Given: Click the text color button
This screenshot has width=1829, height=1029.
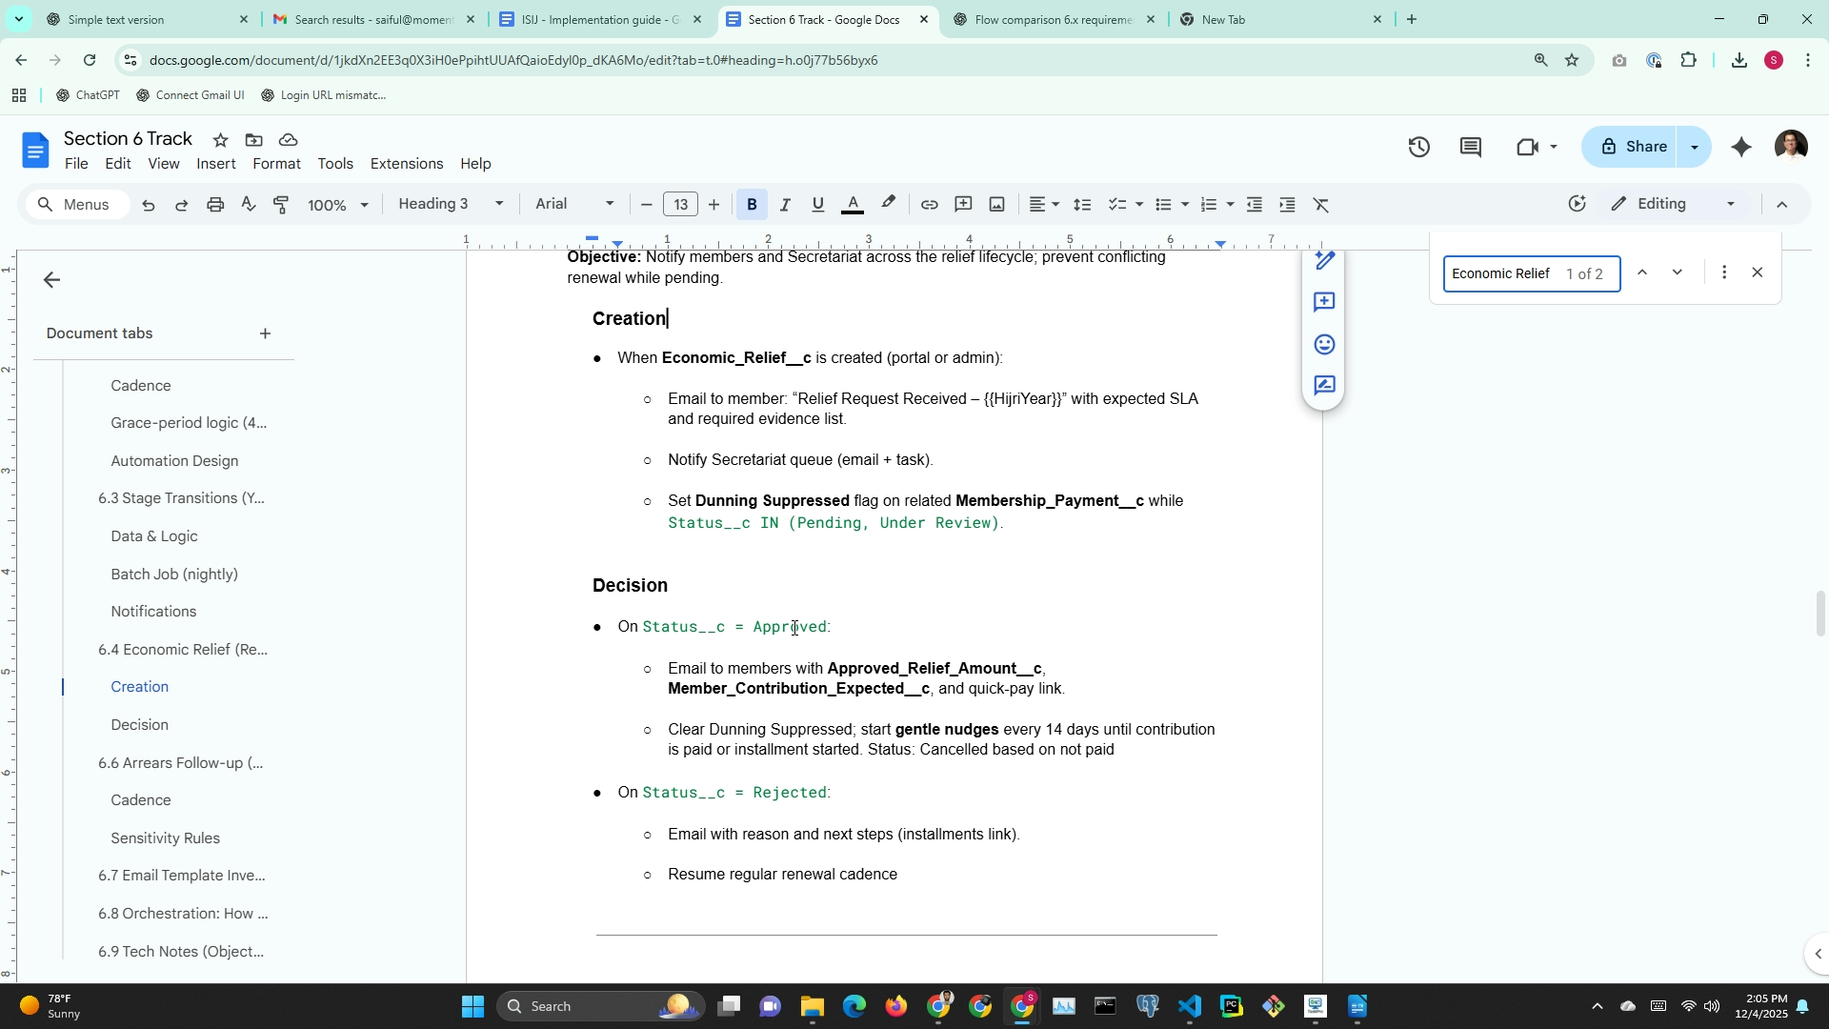Looking at the screenshot, I should 853,205.
